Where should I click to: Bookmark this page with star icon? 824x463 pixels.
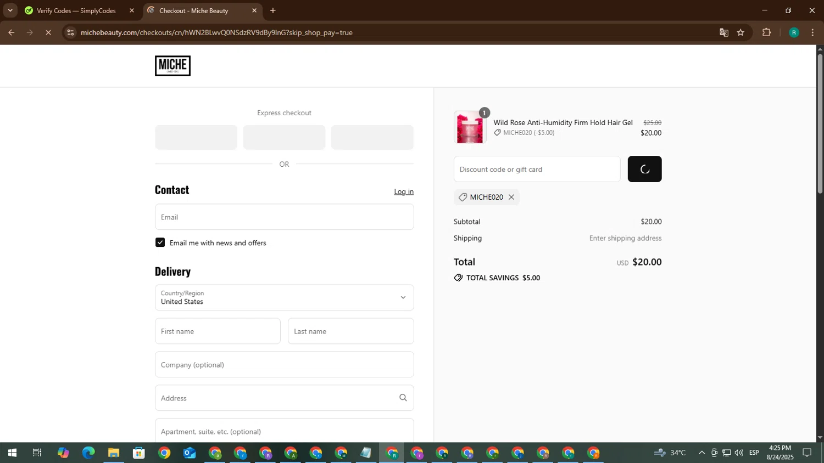[x=741, y=32]
